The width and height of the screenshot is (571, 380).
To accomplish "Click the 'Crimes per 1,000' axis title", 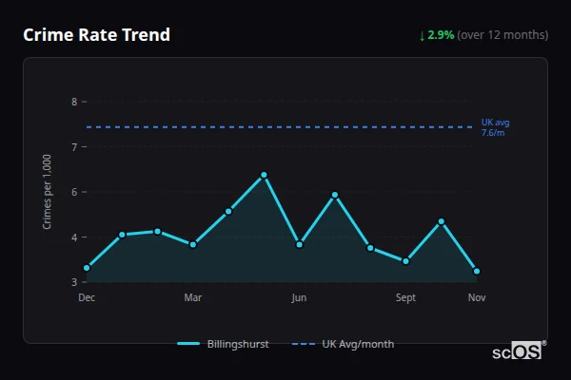I will coord(47,192).
